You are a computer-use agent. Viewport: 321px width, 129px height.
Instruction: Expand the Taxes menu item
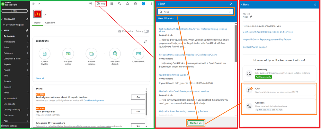pos(16,93)
